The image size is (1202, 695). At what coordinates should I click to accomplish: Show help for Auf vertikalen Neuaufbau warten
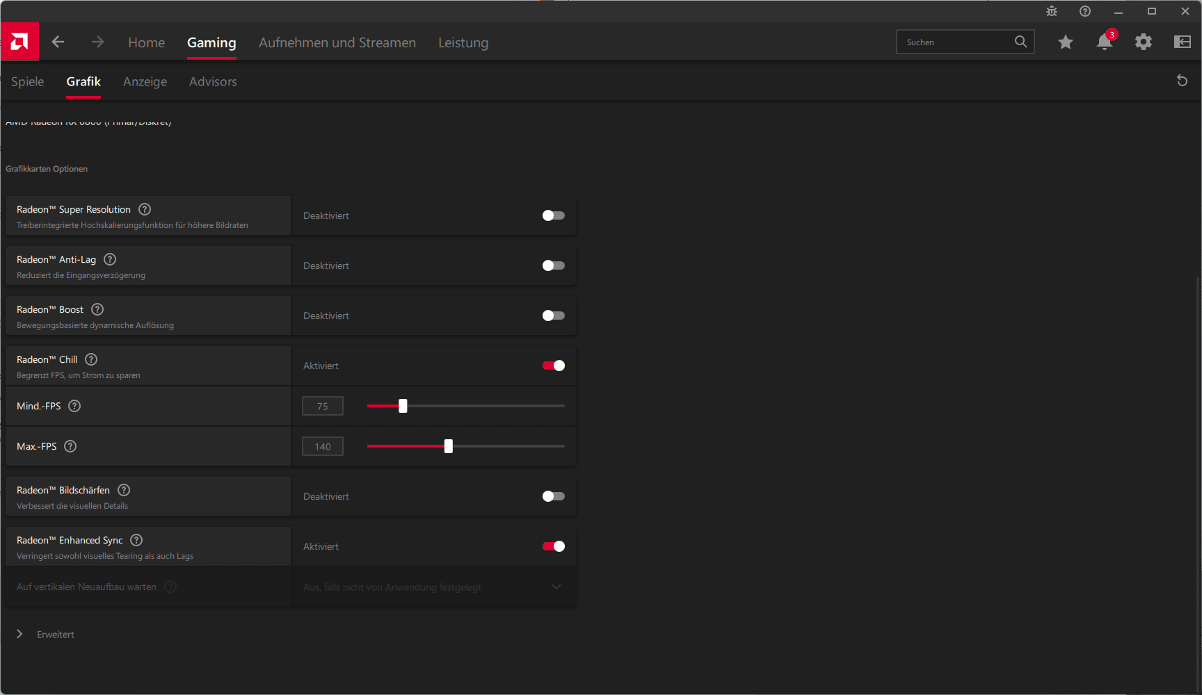pos(170,587)
